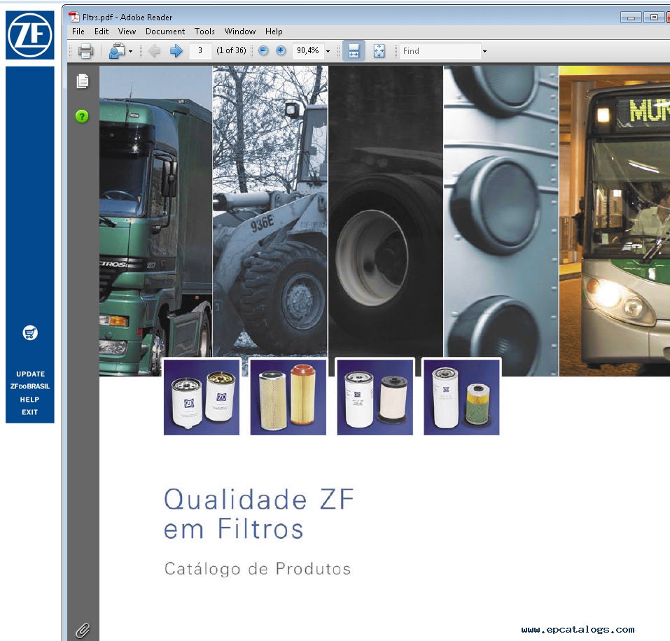Go to next page arrow
670x641 pixels.
click(176, 51)
